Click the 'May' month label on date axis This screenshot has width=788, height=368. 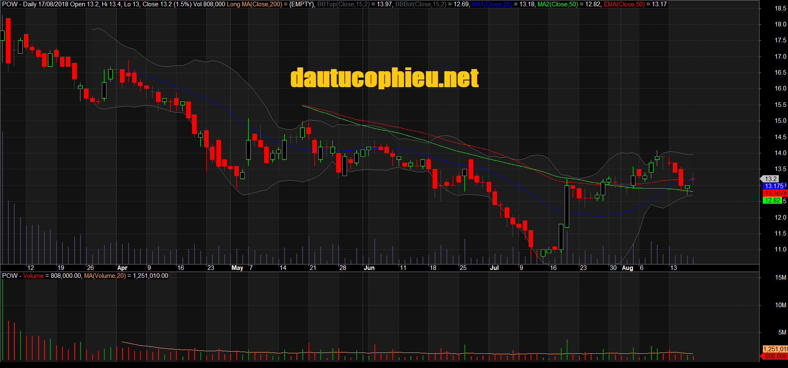[237, 268]
